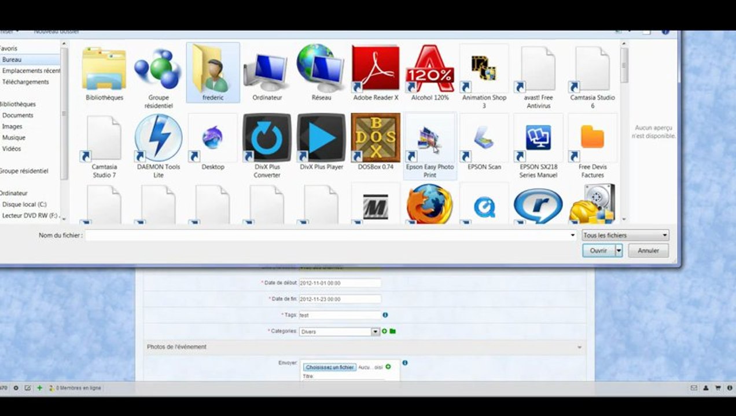Select the avast! Free Antivirus shortcut
The height and width of the screenshot is (416, 736).
pyautogui.click(x=539, y=77)
